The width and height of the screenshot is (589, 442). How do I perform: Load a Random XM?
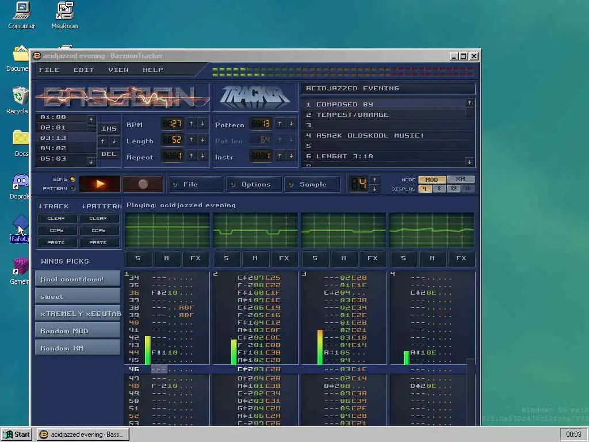click(x=78, y=348)
